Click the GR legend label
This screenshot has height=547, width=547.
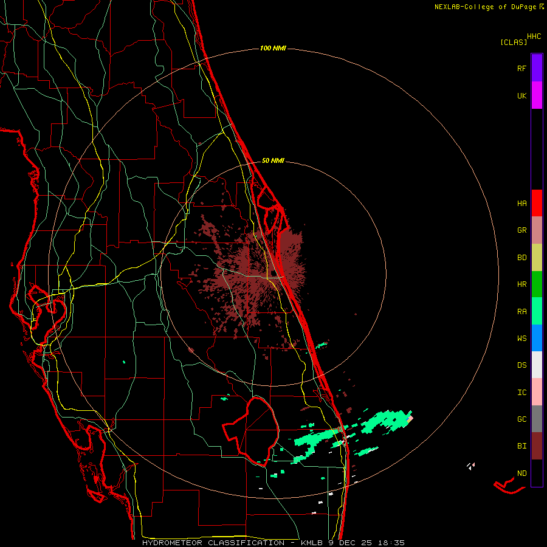[x=521, y=230]
